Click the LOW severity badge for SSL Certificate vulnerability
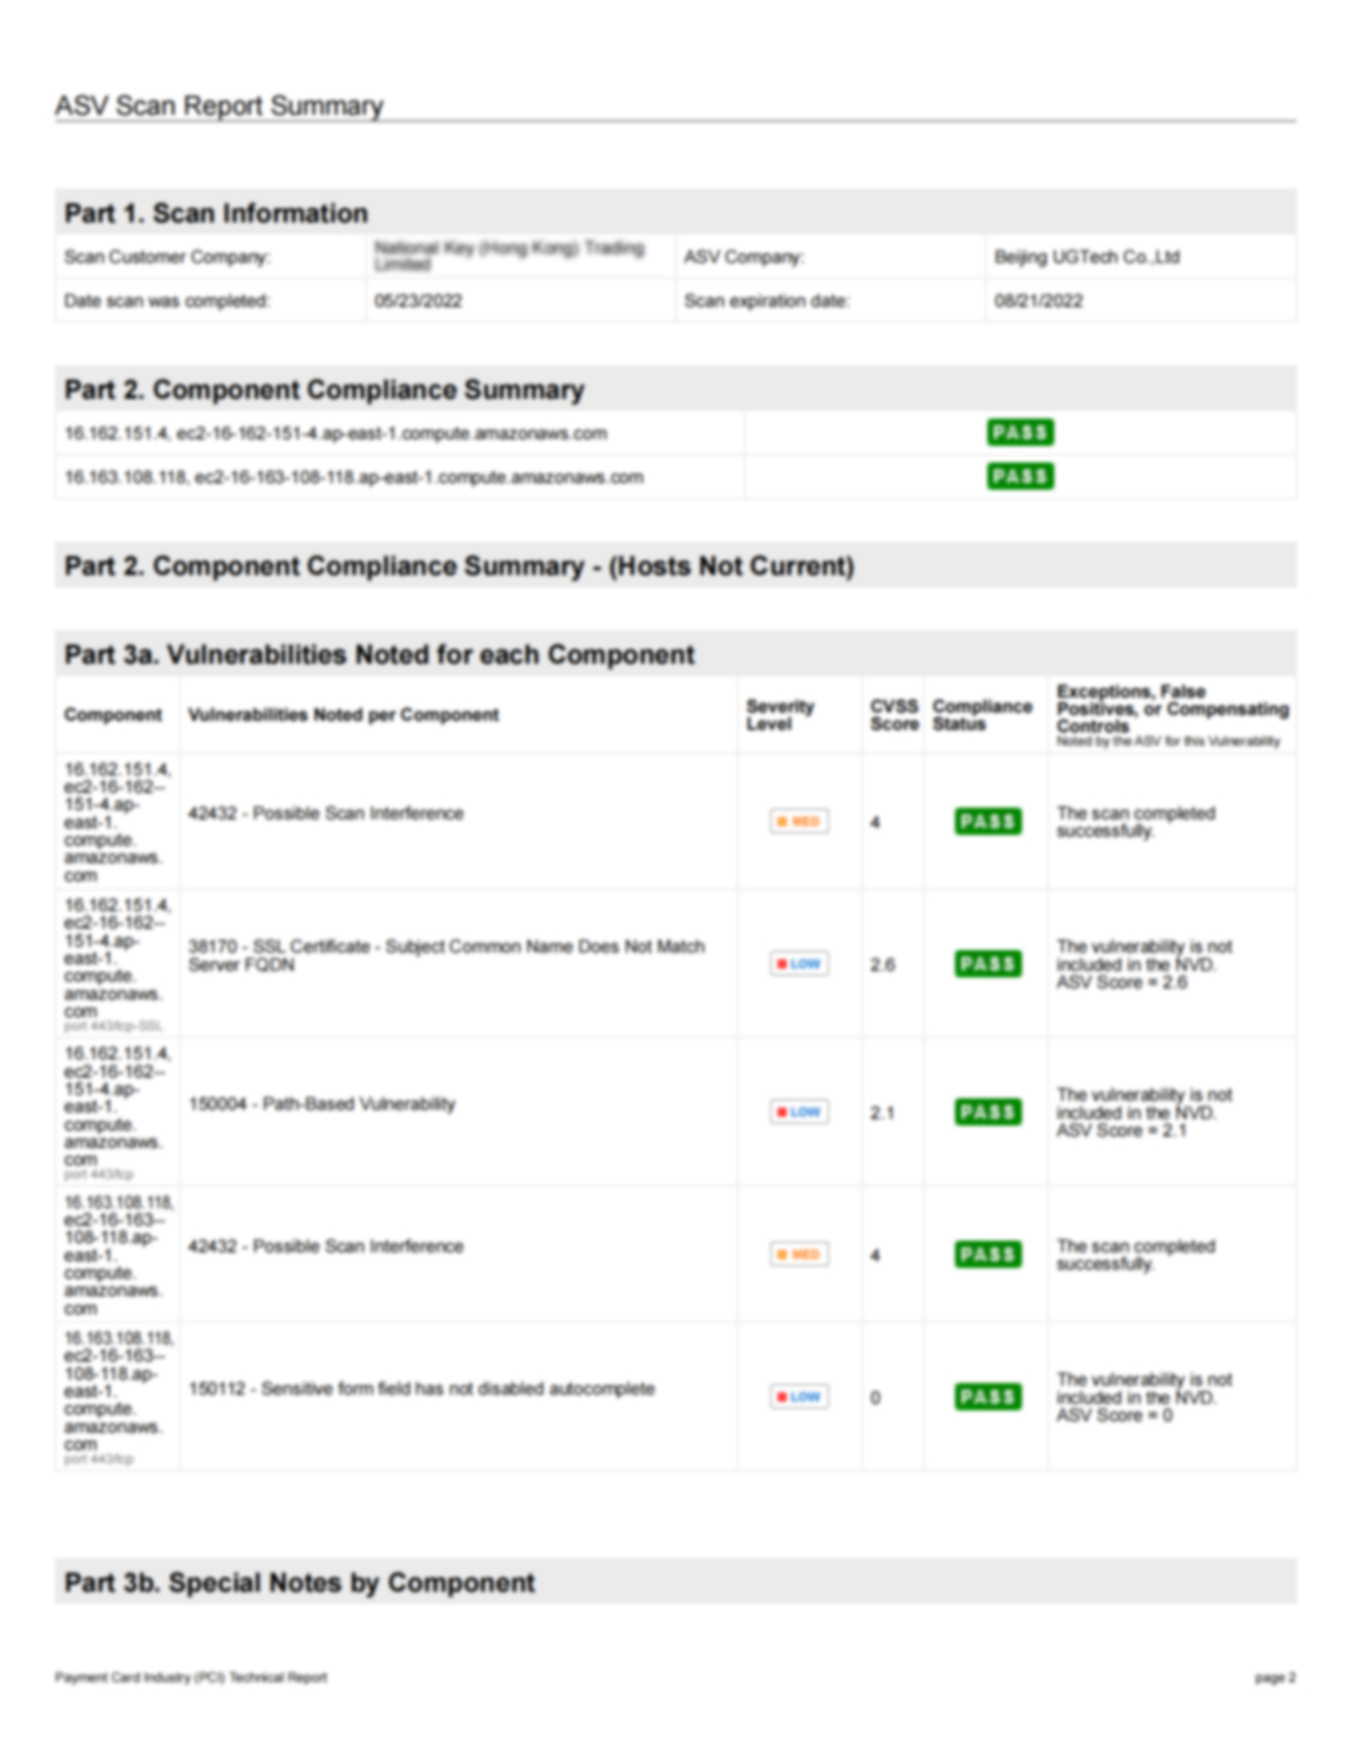The height and width of the screenshot is (1748, 1352). (799, 964)
